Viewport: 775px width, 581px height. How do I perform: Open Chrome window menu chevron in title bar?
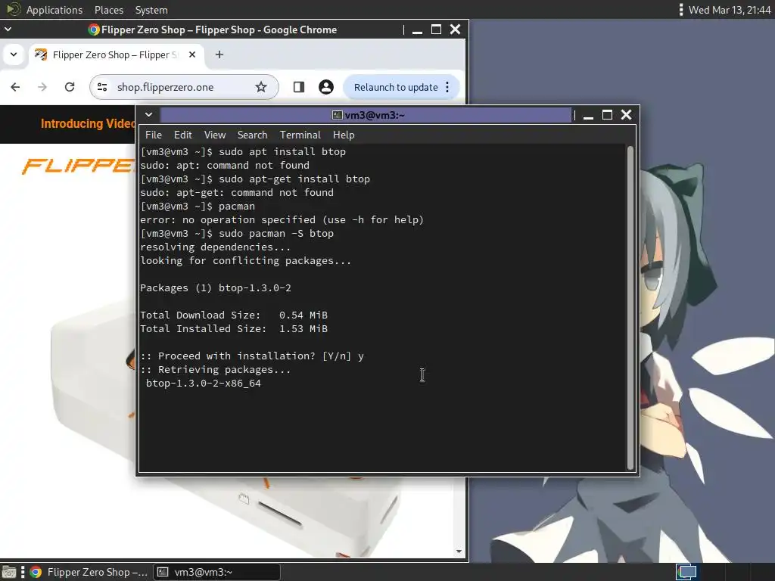coord(8,30)
